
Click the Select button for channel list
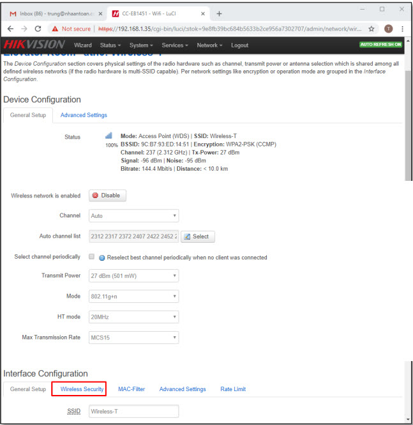(197, 236)
